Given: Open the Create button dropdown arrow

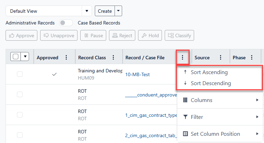Looking at the screenshot, I should [119, 11].
